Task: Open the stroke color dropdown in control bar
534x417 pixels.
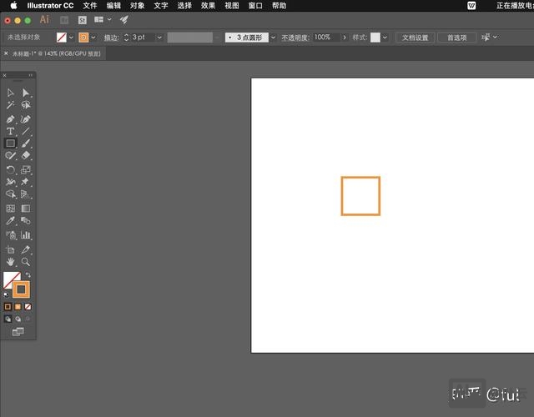Action: [93, 38]
